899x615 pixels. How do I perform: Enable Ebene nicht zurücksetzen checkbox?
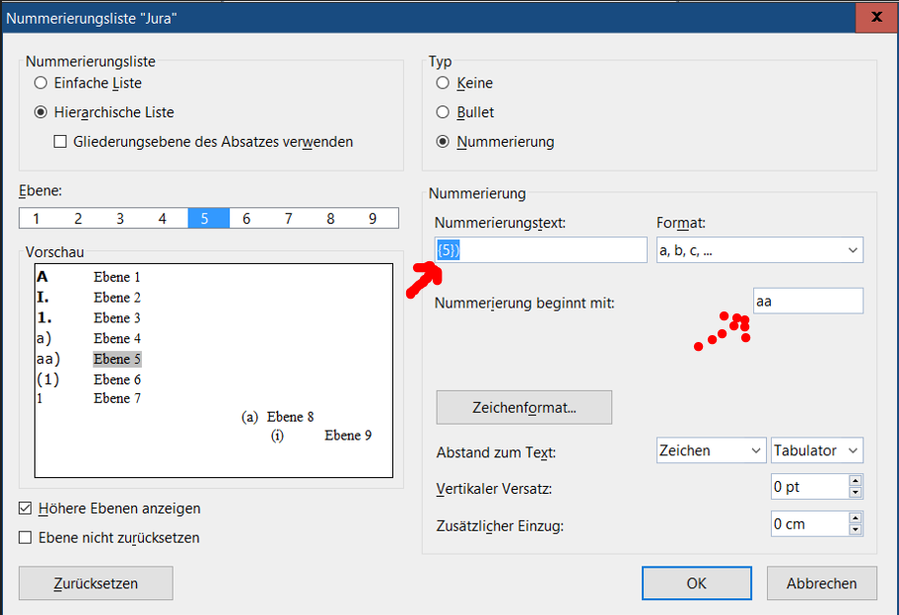[x=26, y=538]
